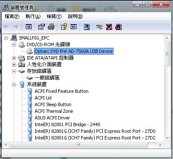
Task: Toggle the show/hide console tree icon
Action: 29,27
